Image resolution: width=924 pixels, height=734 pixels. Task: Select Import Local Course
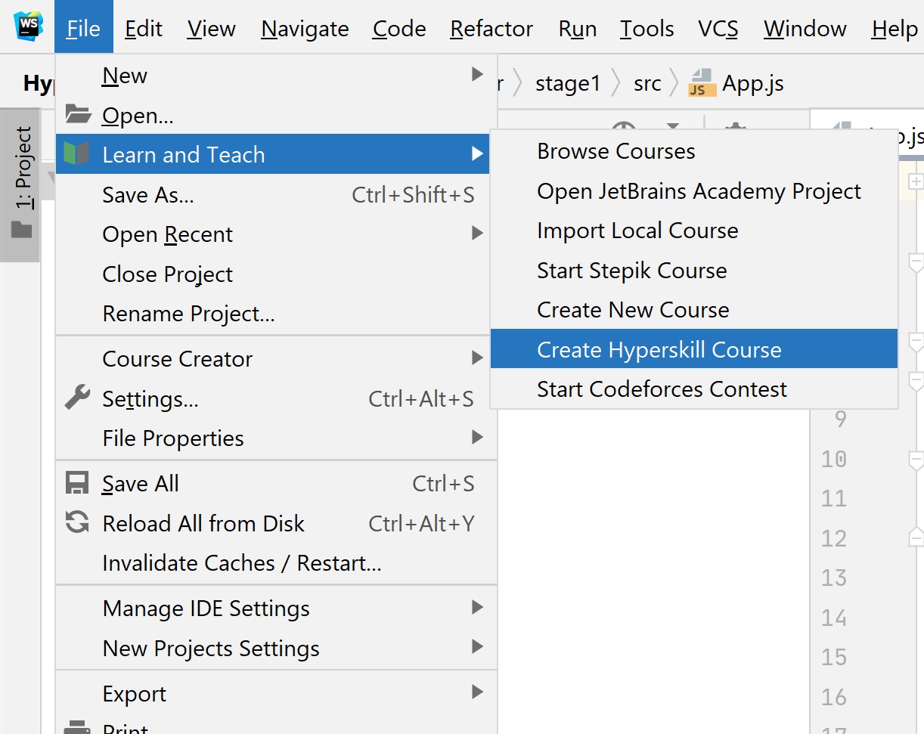coord(694,230)
